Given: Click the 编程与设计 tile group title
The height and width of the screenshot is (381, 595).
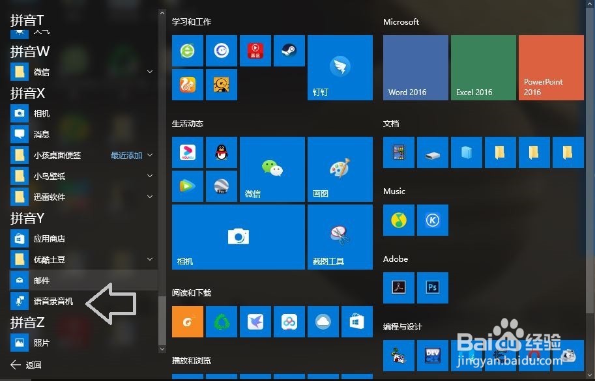Looking at the screenshot, I should [403, 326].
